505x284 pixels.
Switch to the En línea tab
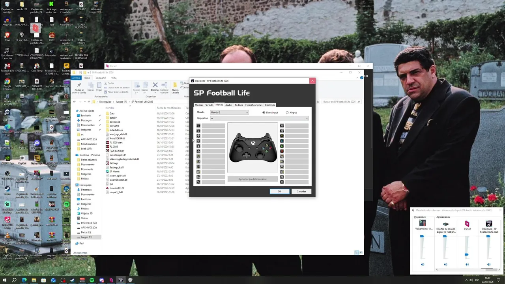[239, 105]
